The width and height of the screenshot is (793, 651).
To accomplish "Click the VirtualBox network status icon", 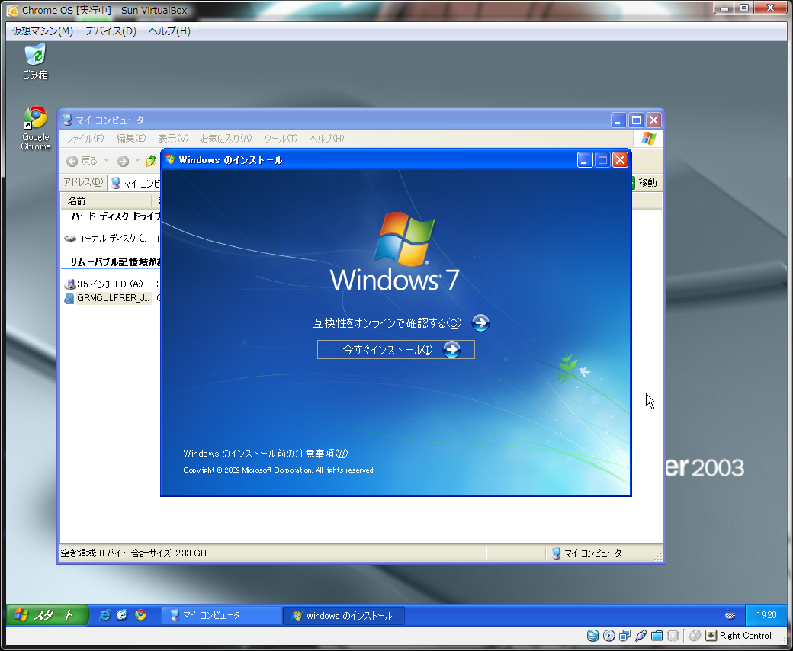I will click(625, 635).
